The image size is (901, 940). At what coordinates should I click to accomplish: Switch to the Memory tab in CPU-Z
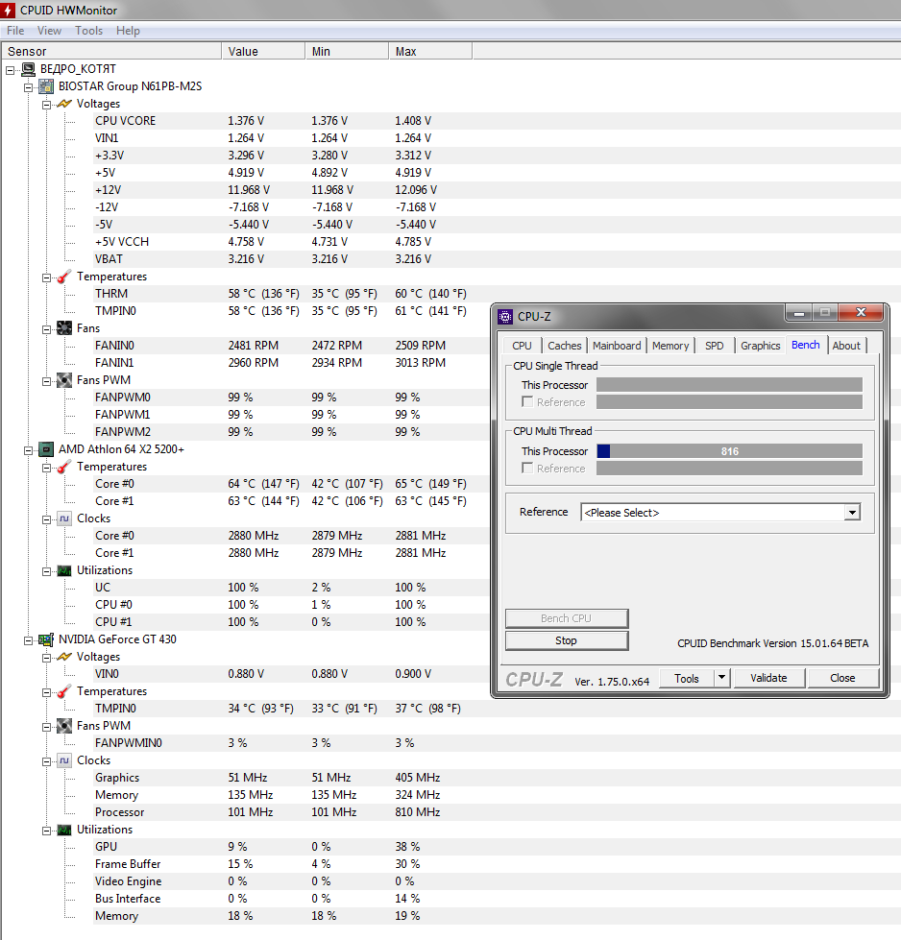[670, 346]
